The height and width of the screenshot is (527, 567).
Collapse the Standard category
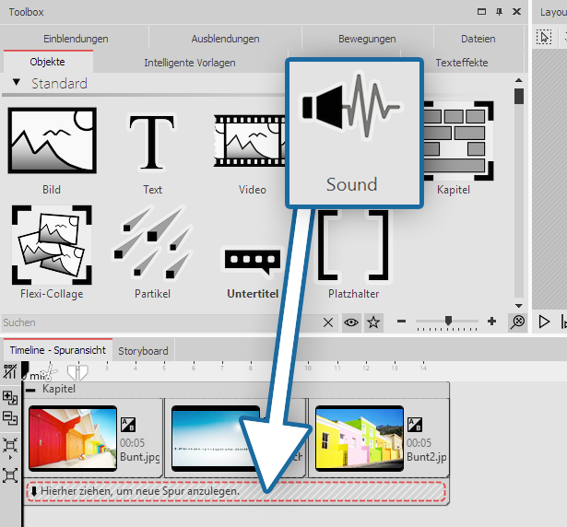[17, 84]
